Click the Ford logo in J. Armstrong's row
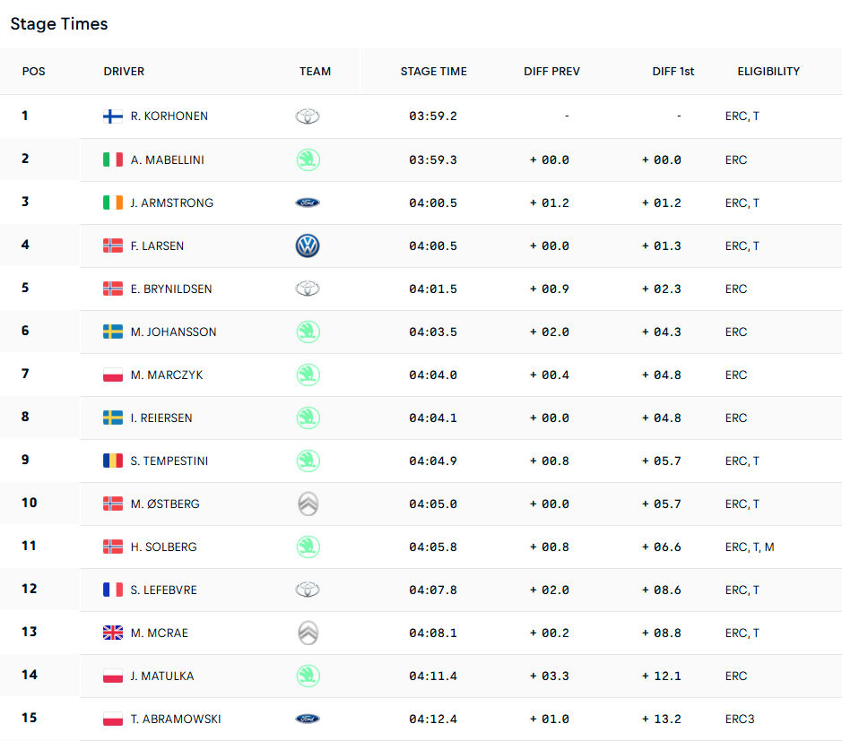The image size is (842, 741). tap(308, 202)
